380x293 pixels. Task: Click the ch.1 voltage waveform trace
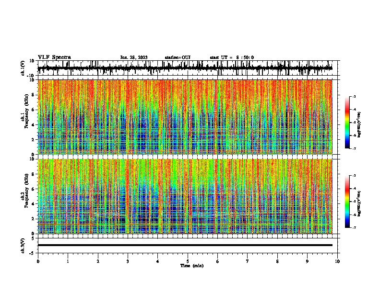tap(185, 68)
